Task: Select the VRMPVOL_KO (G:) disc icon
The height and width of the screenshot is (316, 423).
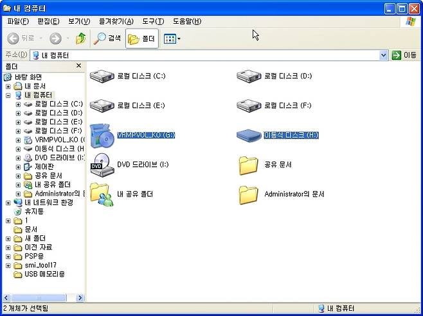Action: (102, 135)
